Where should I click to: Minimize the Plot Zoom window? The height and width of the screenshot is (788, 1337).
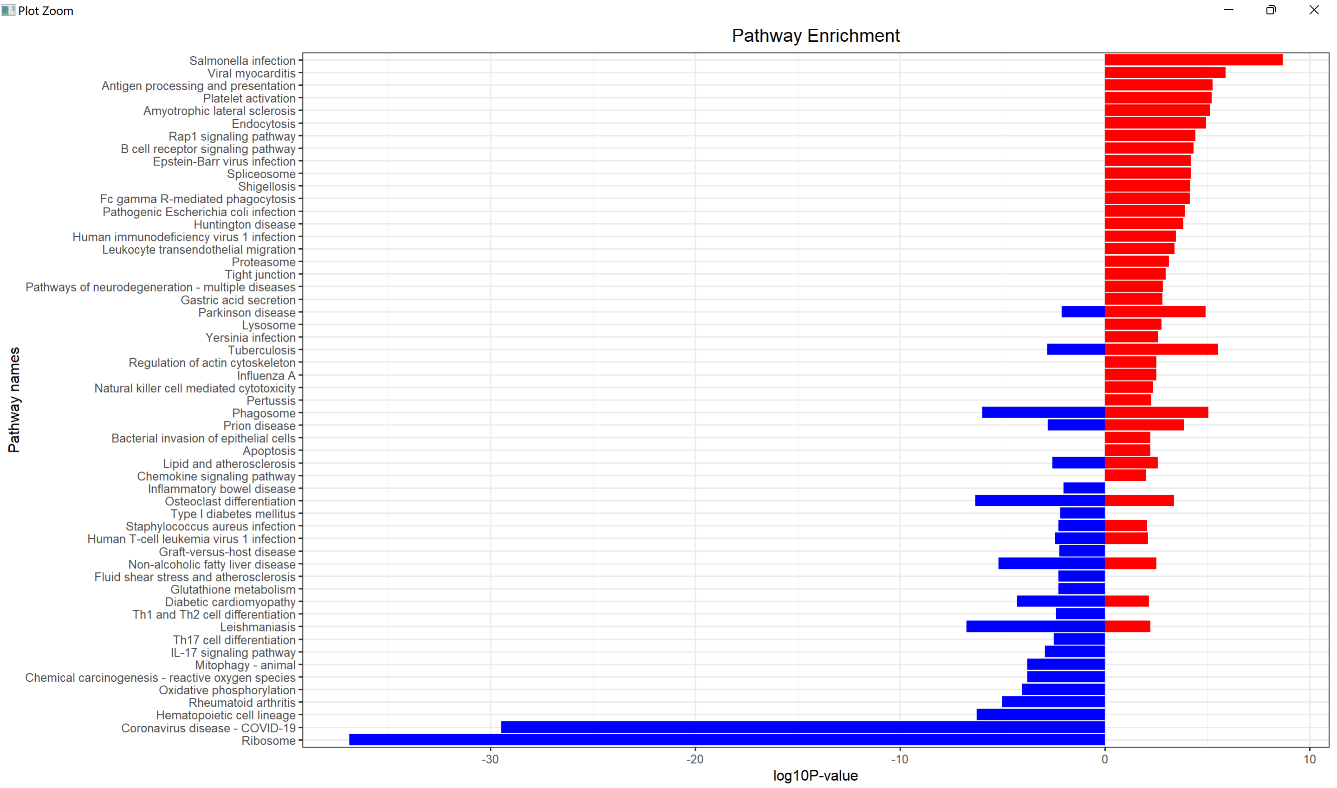(x=1229, y=10)
